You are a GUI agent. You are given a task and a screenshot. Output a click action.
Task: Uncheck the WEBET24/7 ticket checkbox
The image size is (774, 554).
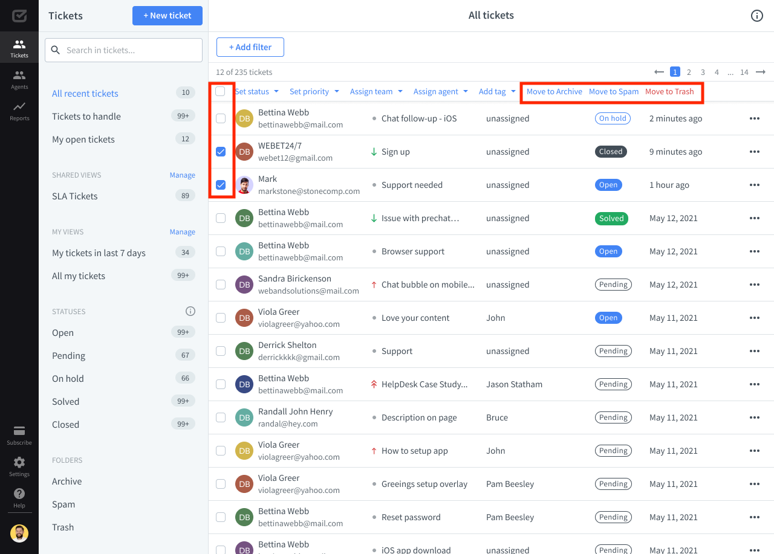(x=221, y=152)
